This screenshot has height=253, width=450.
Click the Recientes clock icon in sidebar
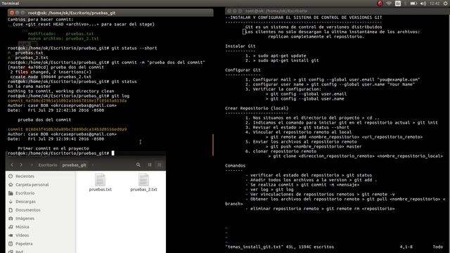(x=11, y=176)
